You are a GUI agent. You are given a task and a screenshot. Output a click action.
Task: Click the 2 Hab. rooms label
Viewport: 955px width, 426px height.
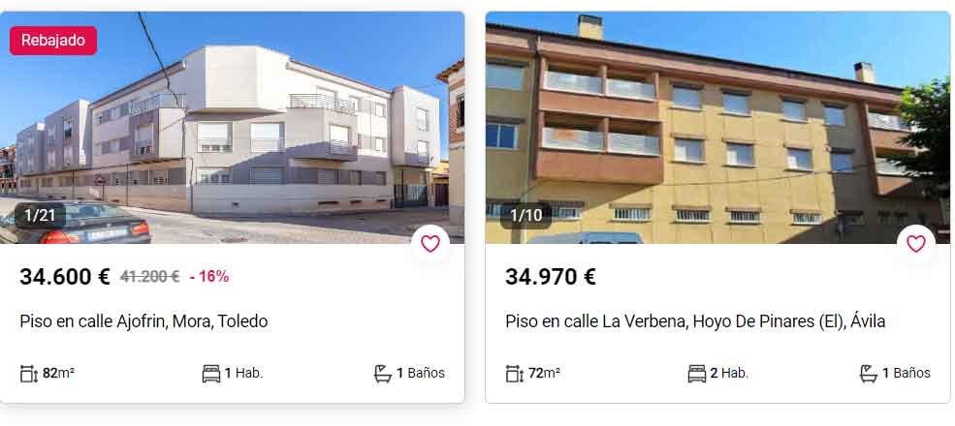[x=730, y=373]
